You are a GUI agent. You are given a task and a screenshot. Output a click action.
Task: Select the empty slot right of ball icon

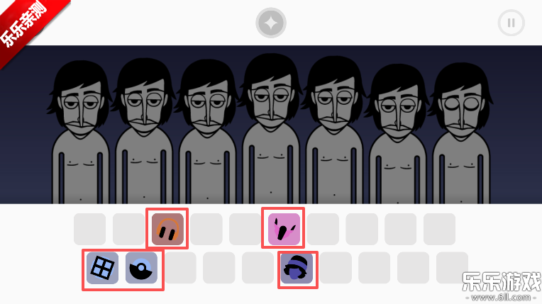pos(180,268)
